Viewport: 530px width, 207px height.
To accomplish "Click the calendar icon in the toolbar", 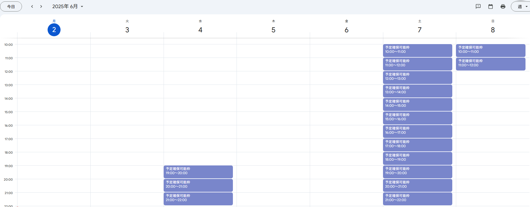I will [490, 6].
